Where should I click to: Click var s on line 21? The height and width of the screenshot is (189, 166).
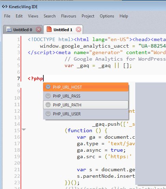(x=84, y=170)
